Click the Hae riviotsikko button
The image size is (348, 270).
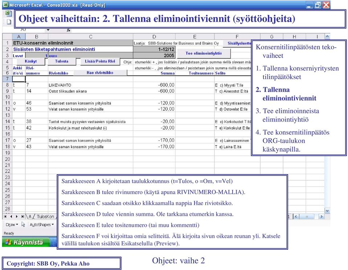click(100, 73)
